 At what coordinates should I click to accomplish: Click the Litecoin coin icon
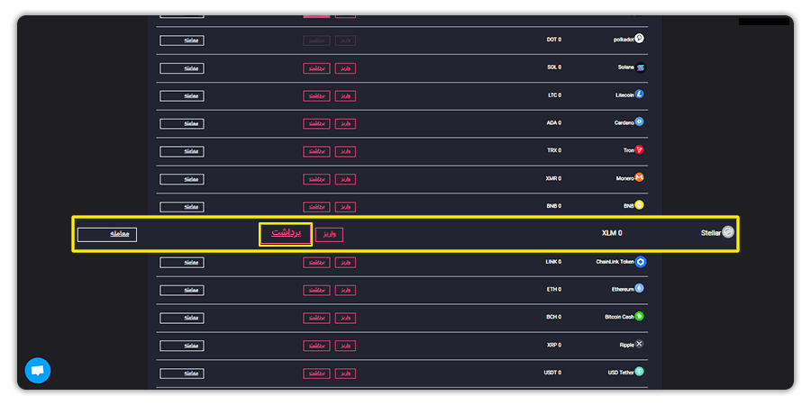click(639, 94)
